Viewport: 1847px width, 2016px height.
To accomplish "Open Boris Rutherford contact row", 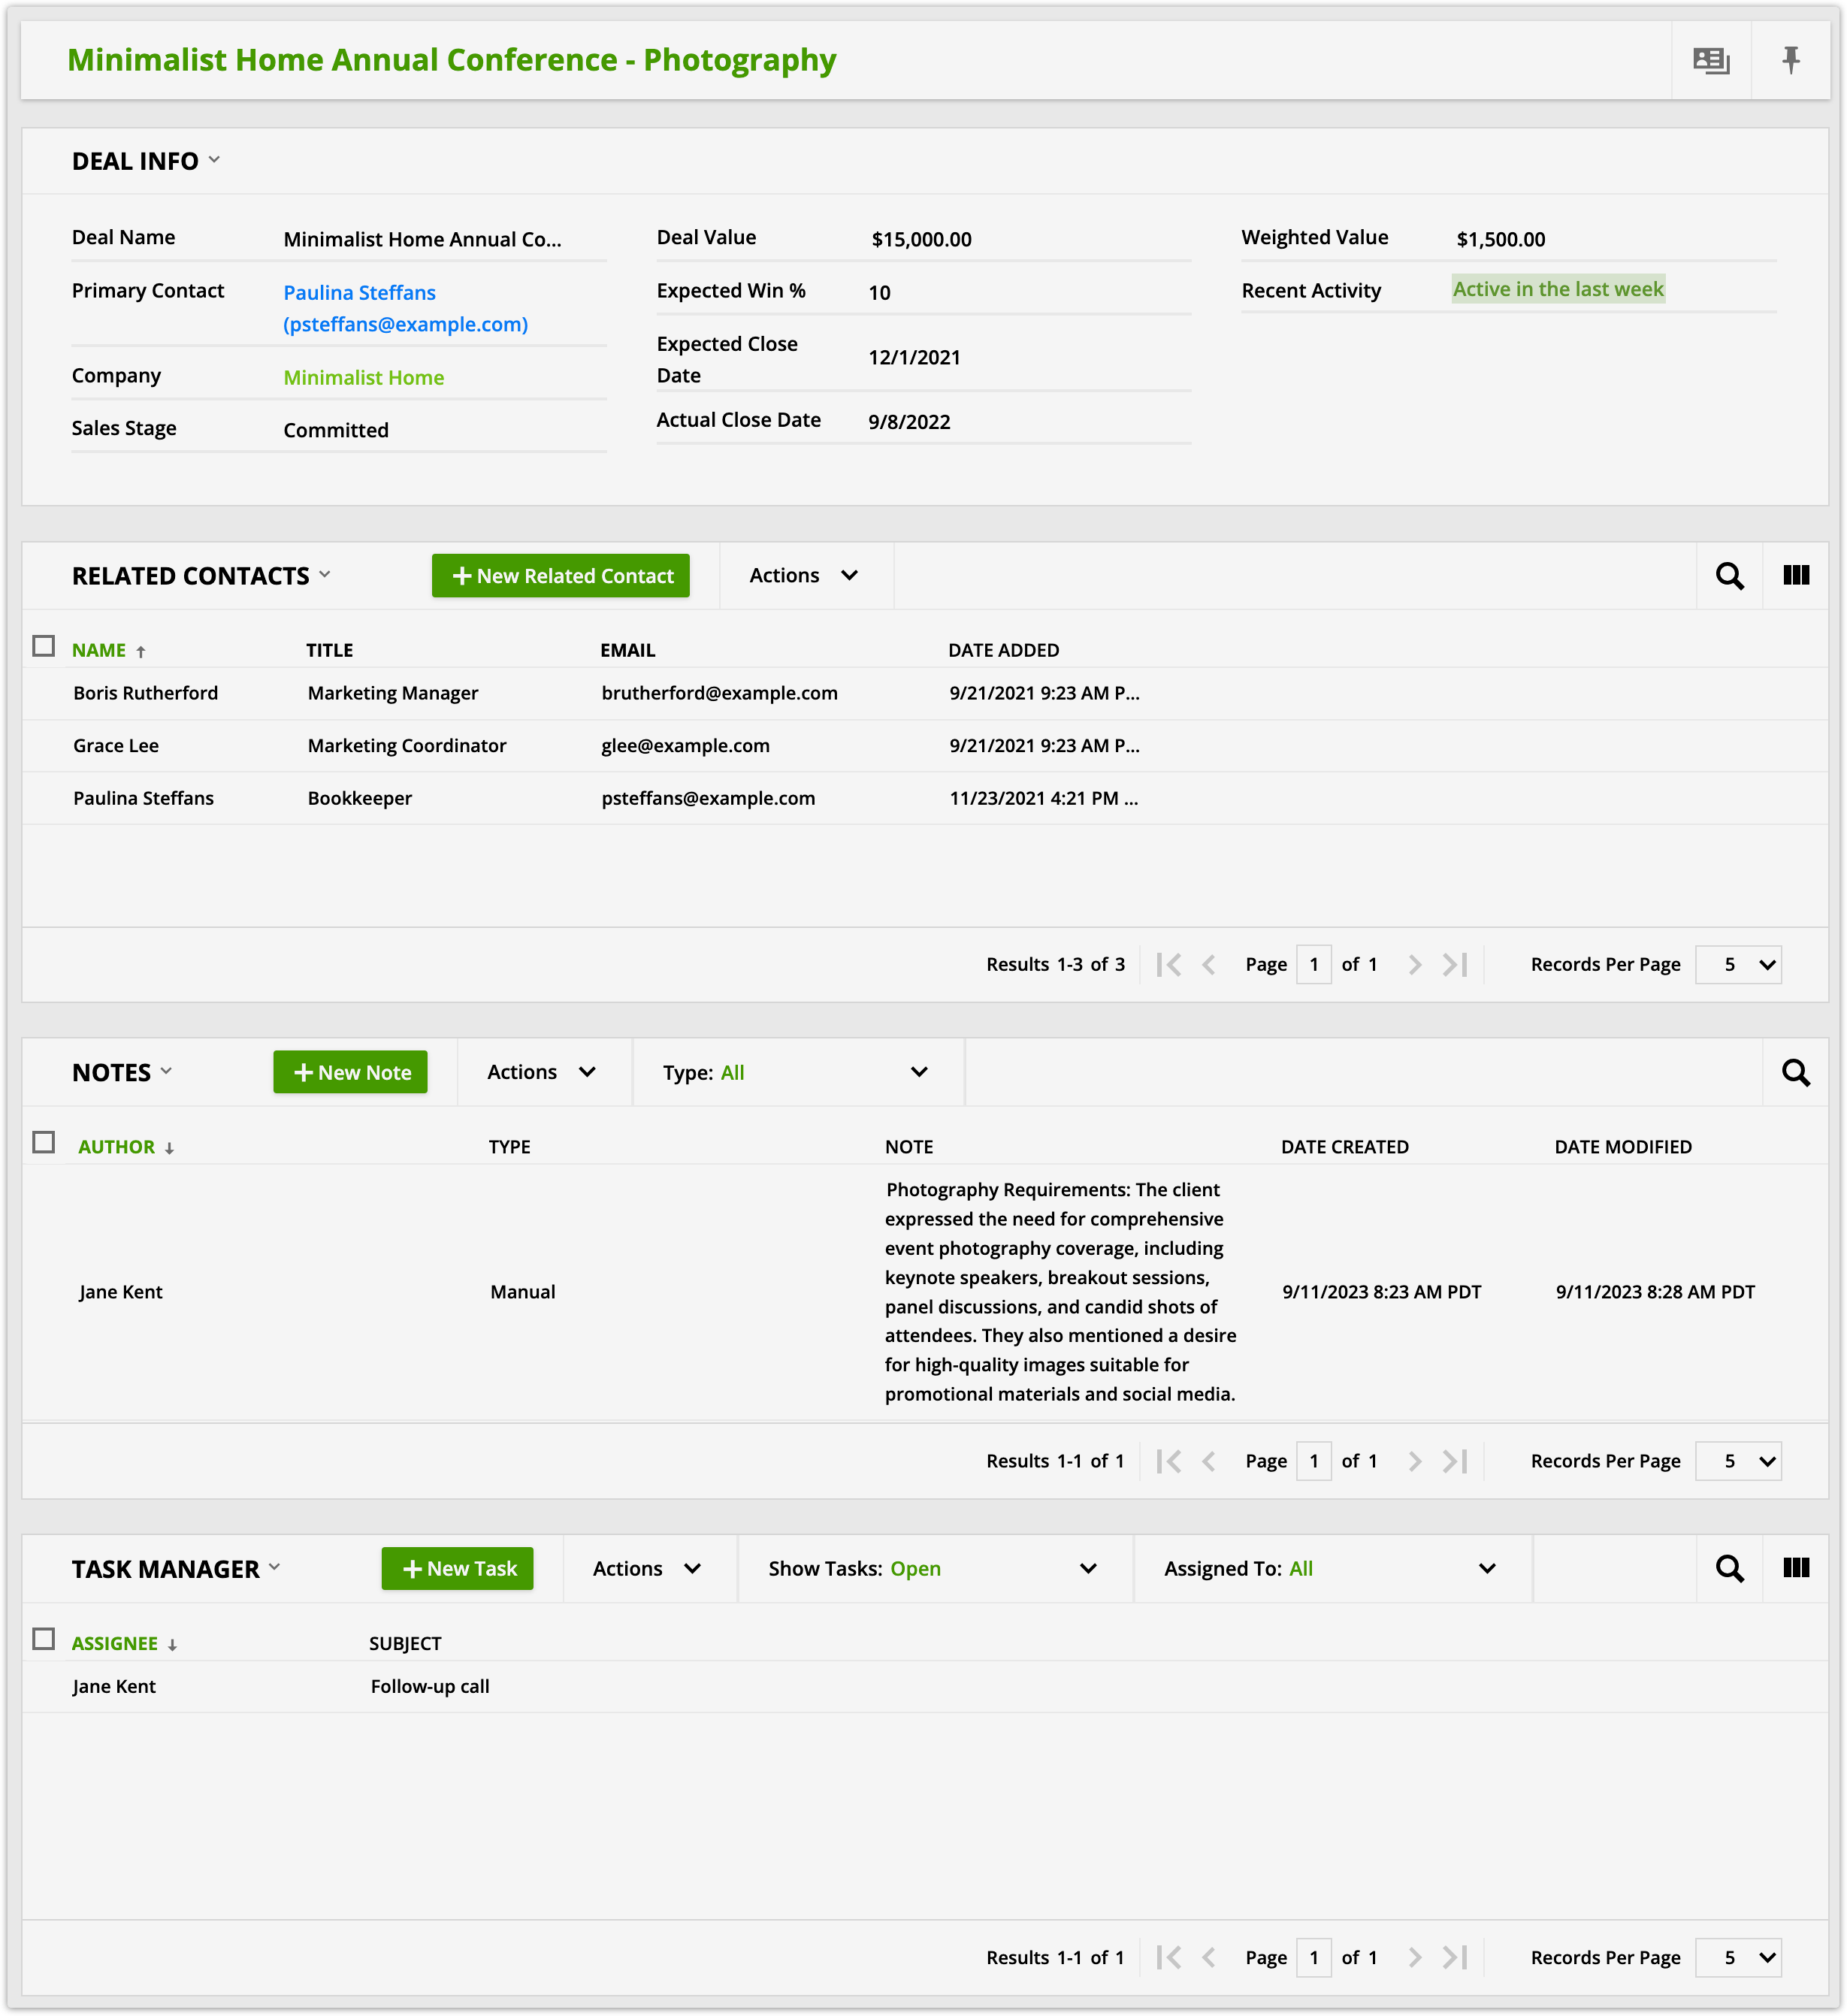I will tap(925, 693).
